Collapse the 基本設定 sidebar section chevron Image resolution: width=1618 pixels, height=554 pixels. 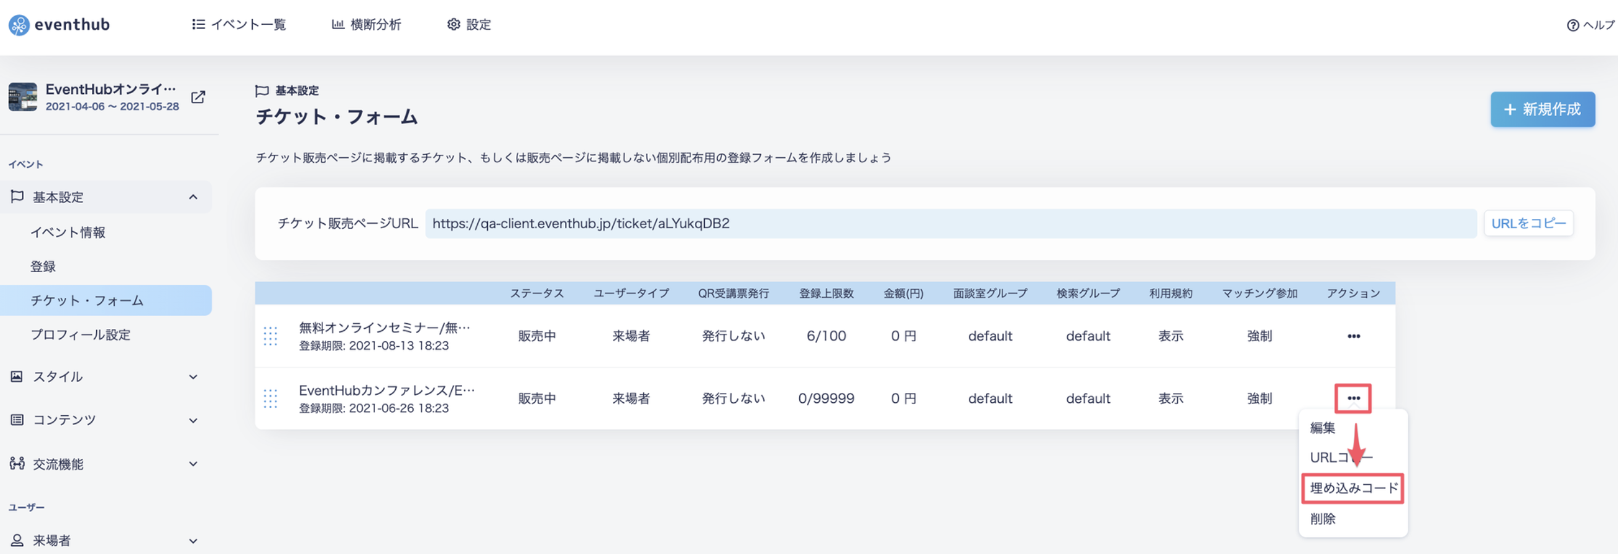click(x=193, y=197)
